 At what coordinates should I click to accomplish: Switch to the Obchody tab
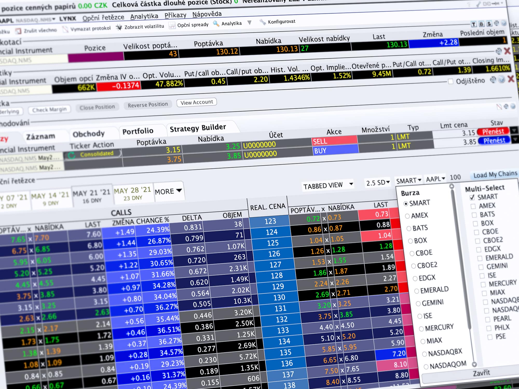pyautogui.click(x=88, y=134)
